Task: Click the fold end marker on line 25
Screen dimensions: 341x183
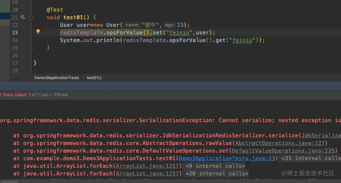Action: click(x=31, y=48)
